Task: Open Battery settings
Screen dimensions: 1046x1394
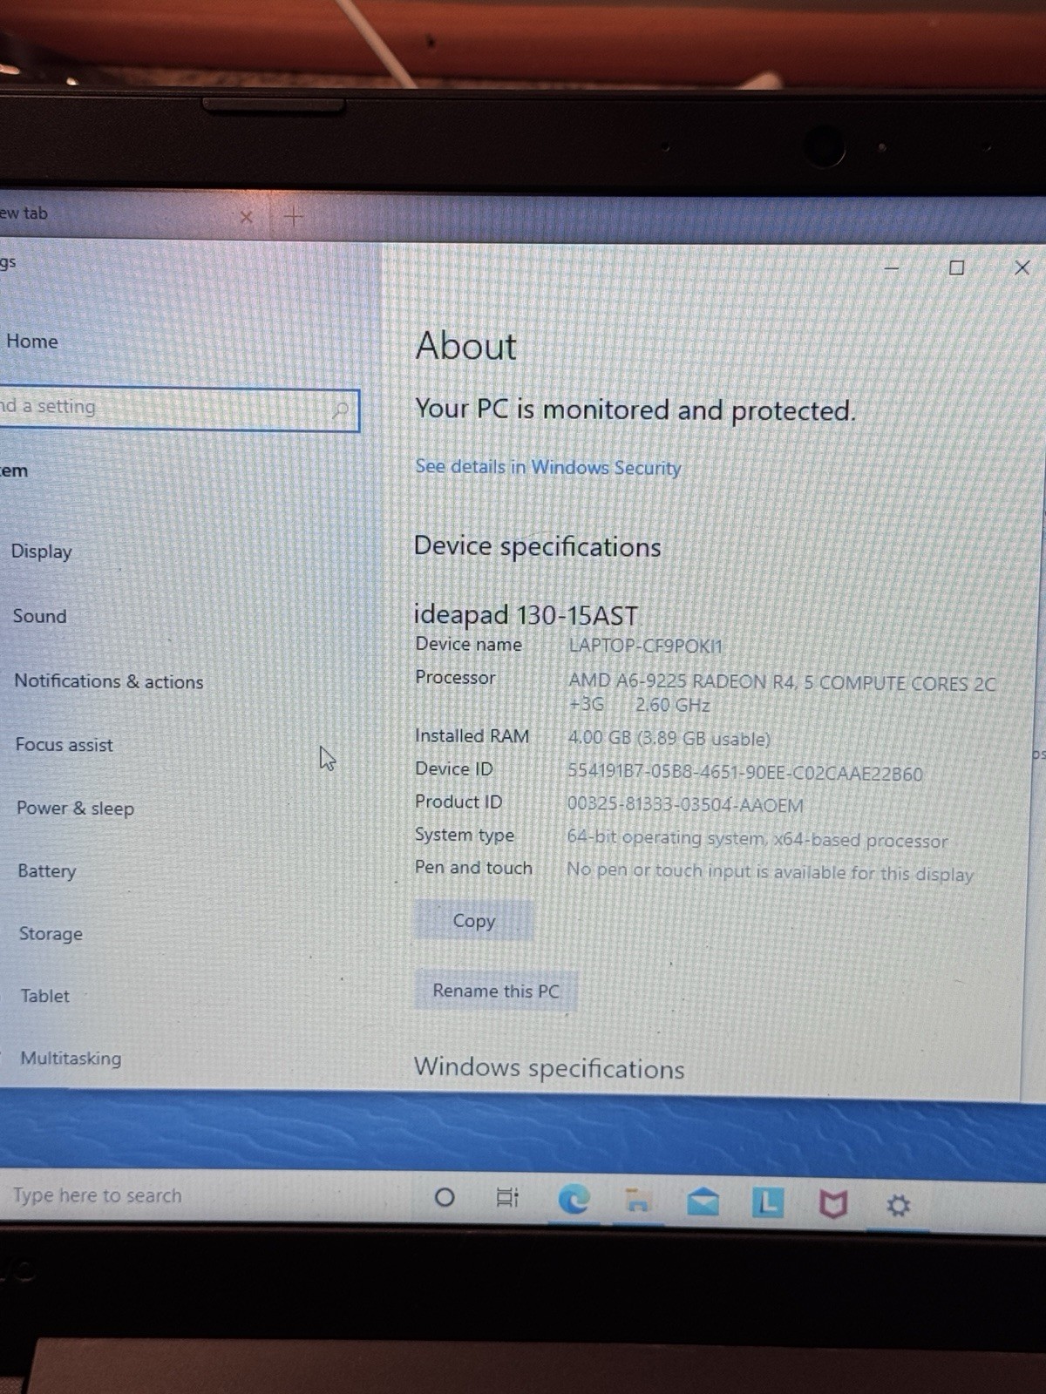Action: pyautogui.click(x=47, y=871)
